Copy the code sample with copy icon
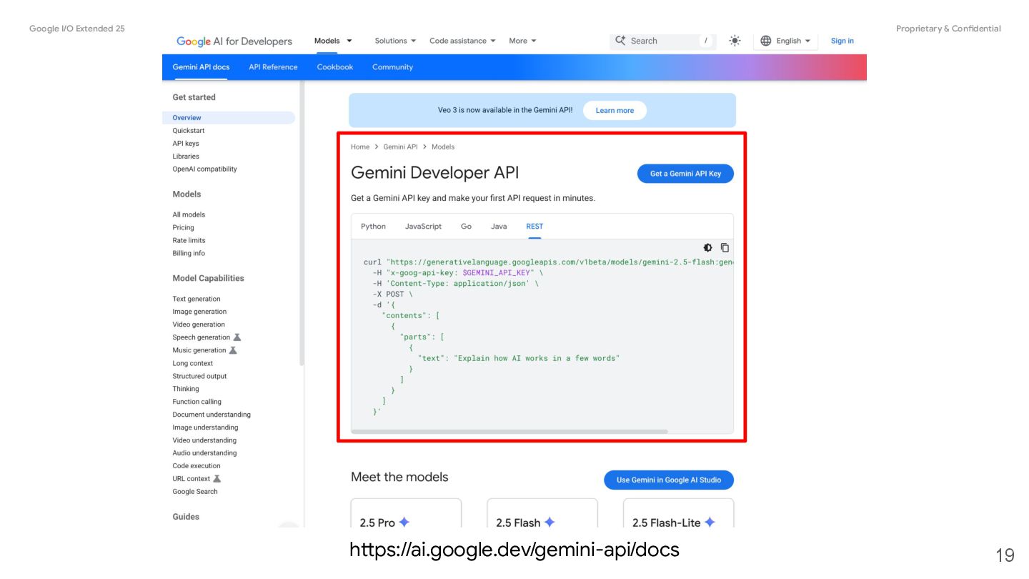Image resolution: width=1029 pixels, height=579 pixels. [x=725, y=247]
